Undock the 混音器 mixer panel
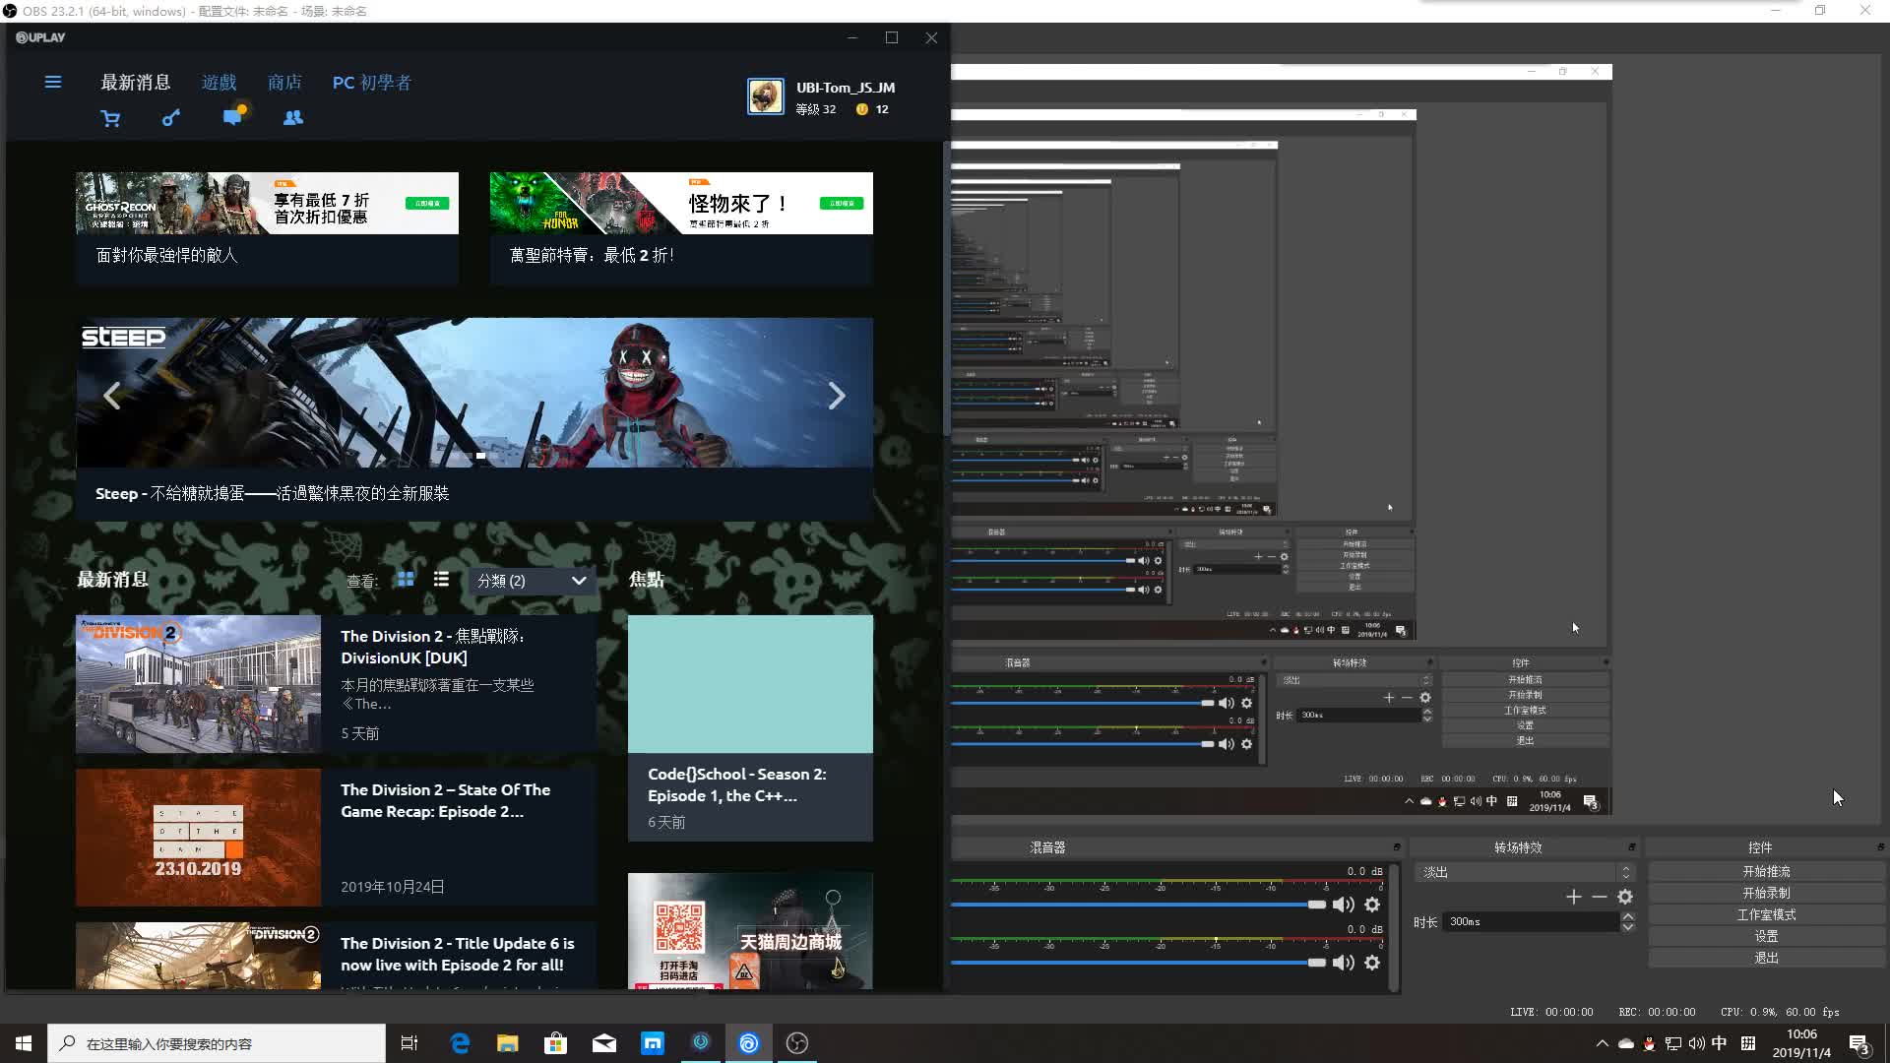Screen dimensions: 1890x1063 (x=1396, y=847)
